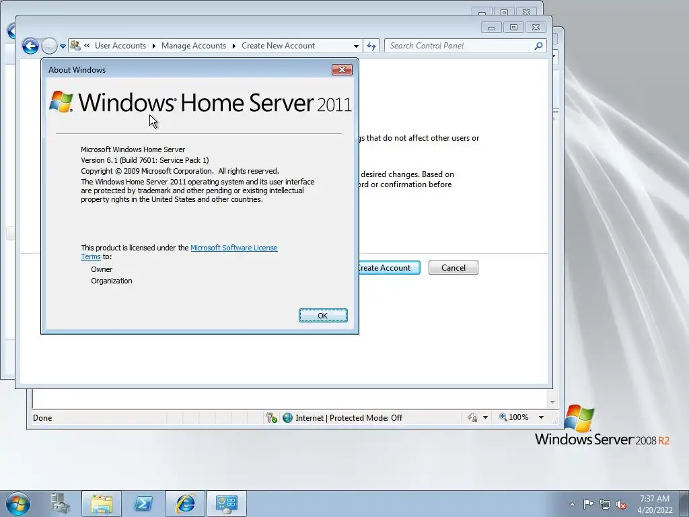Navigate to User Accounts breadcrumb
This screenshot has width=689, height=517.
[x=120, y=46]
